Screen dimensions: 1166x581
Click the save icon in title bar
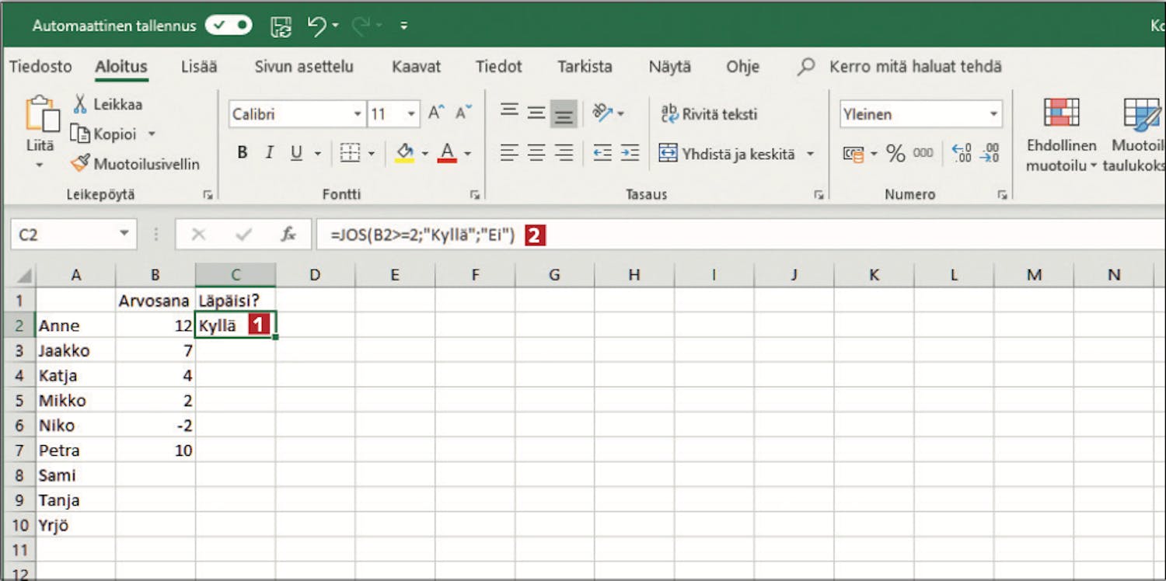(x=281, y=26)
